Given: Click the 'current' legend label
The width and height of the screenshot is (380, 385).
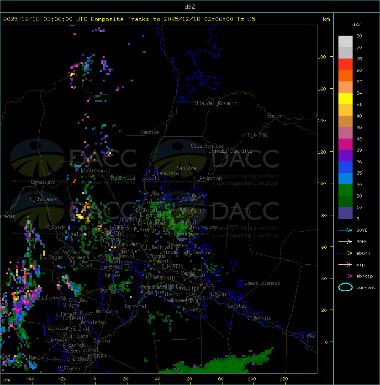Looking at the screenshot, I should 366,288.
